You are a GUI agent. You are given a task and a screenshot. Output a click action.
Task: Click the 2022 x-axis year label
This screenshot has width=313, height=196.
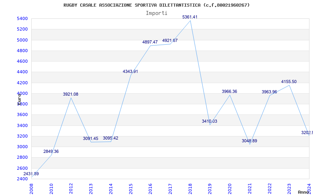pos(270,189)
